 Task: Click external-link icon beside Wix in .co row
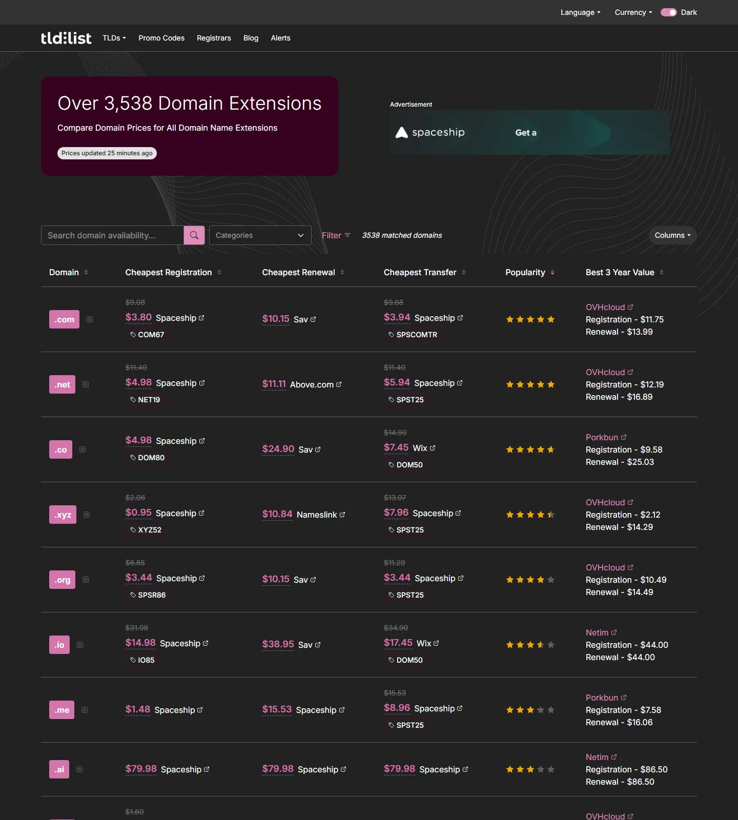433,448
